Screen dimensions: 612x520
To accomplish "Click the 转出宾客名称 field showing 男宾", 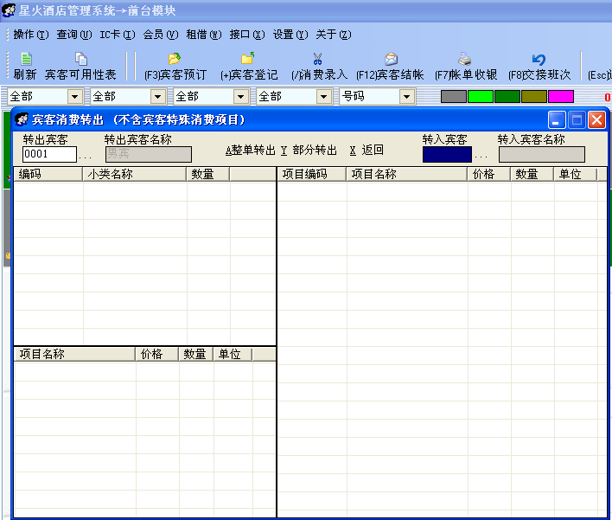I will pyautogui.click(x=149, y=154).
